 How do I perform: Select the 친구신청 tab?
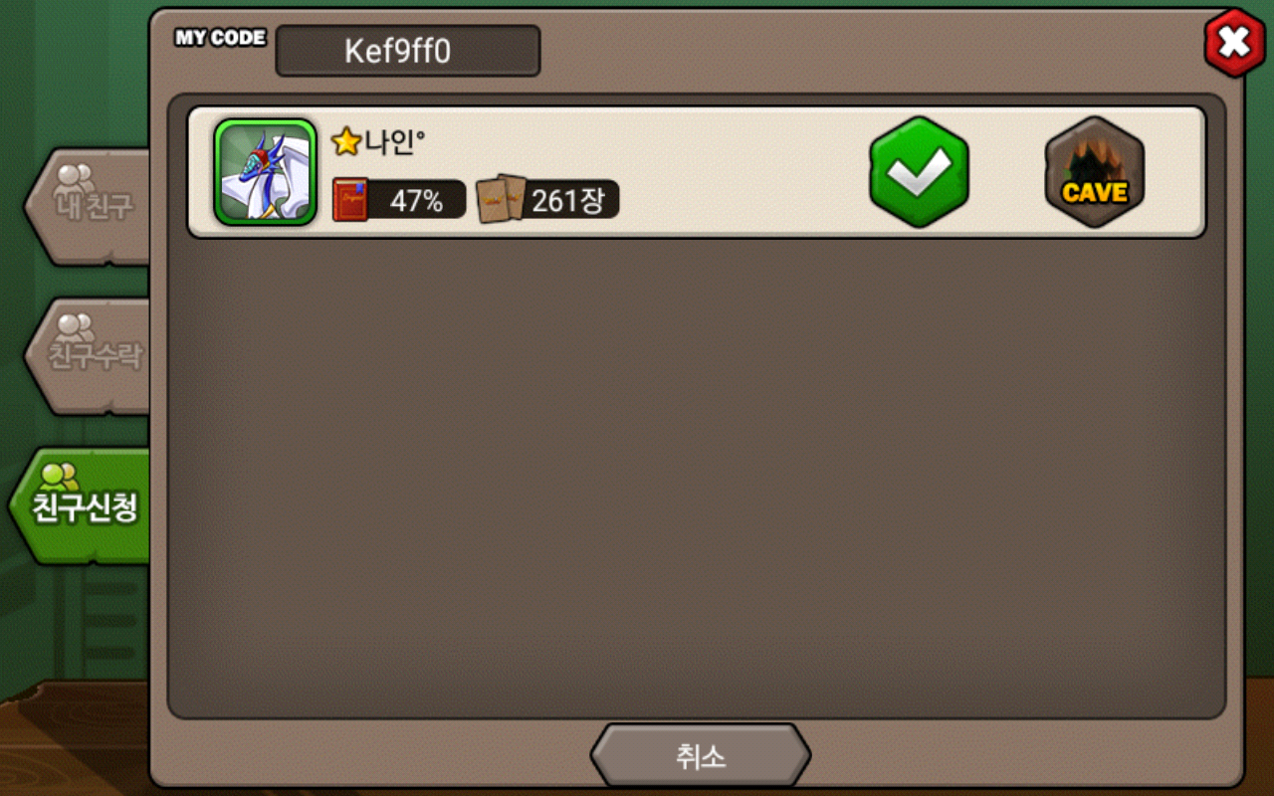(80, 506)
